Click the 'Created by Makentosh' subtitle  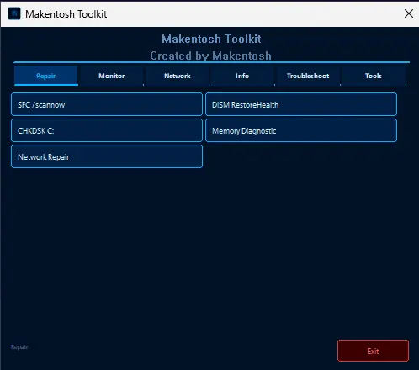coord(211,55)
